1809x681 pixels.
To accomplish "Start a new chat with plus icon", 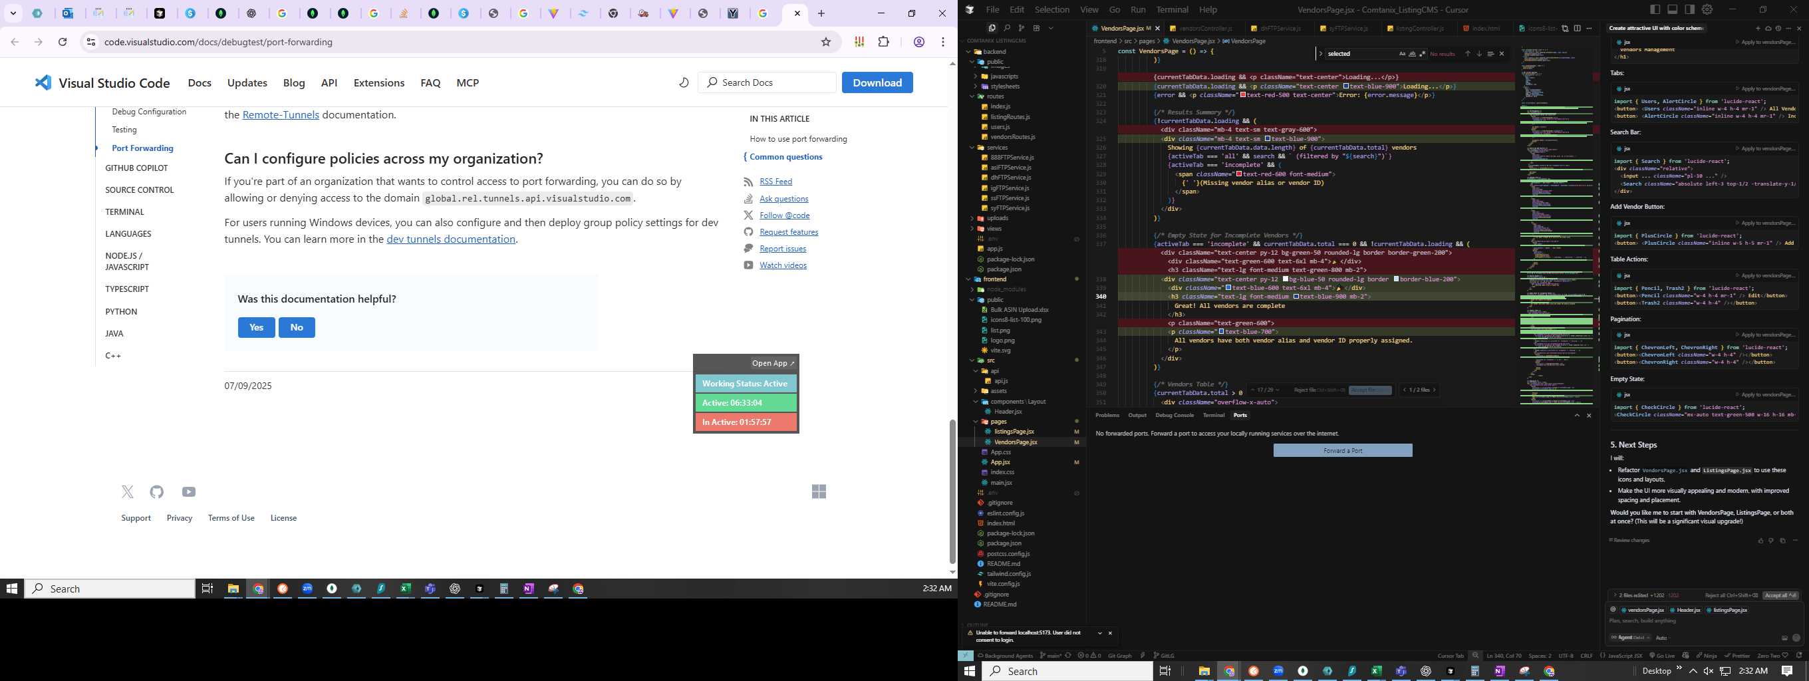I will click(1758, 29).
